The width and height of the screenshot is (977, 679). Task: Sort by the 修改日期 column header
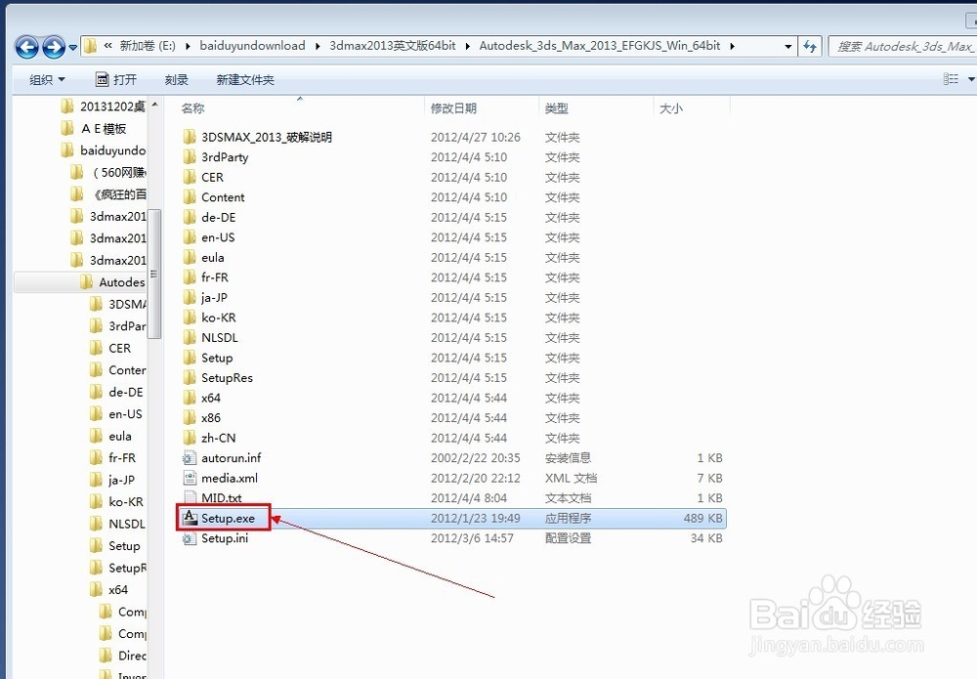[x=453, y=108]
